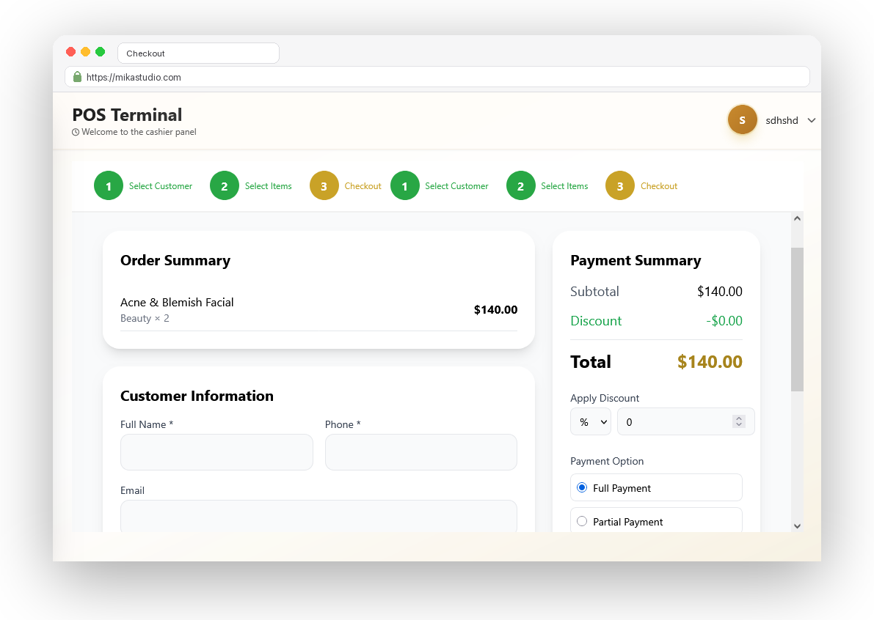Open the % discount type dropdown
Viewport: 874px width, 620px height.
pos(590,422)
